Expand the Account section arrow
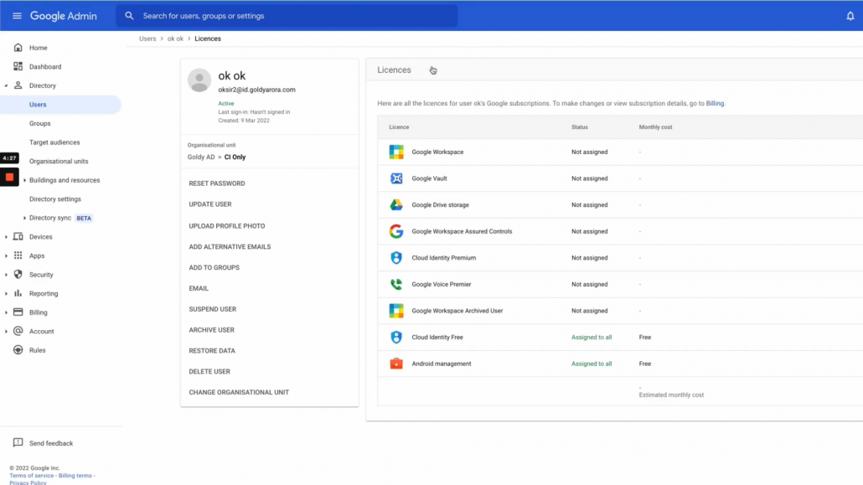This screenshot has height=485, width=863. (6, 332)
